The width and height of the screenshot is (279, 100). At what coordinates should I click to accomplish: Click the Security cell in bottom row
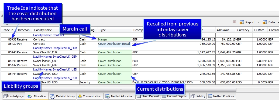(88, 82)
